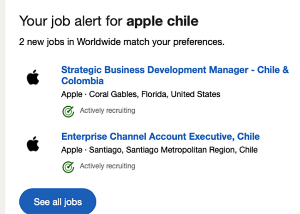The image size is (300, 214).
Task: Open Enterprise Channel Account Executive, Chile link
Action: [x=161, y=137]
